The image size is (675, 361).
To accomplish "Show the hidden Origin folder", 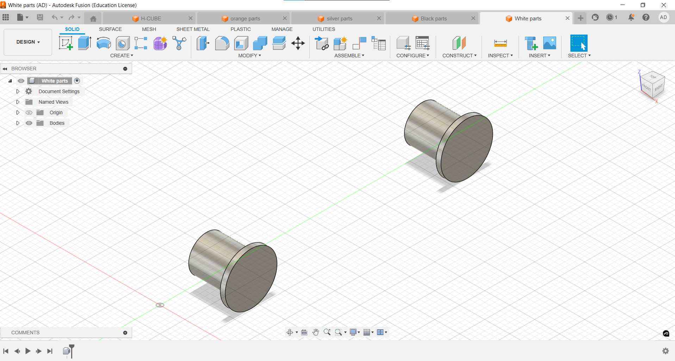I will pyautogui.click(x=29, y=112).
